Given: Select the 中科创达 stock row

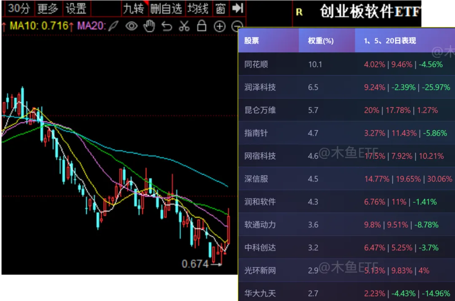Looking at the screenshot, I should (346, 248).
